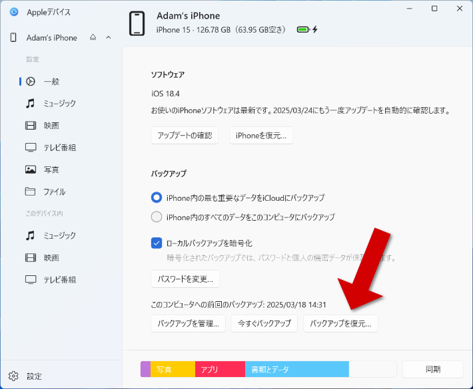Click バックアップを復元... button

pyautogui.click(x=340, y=324)
